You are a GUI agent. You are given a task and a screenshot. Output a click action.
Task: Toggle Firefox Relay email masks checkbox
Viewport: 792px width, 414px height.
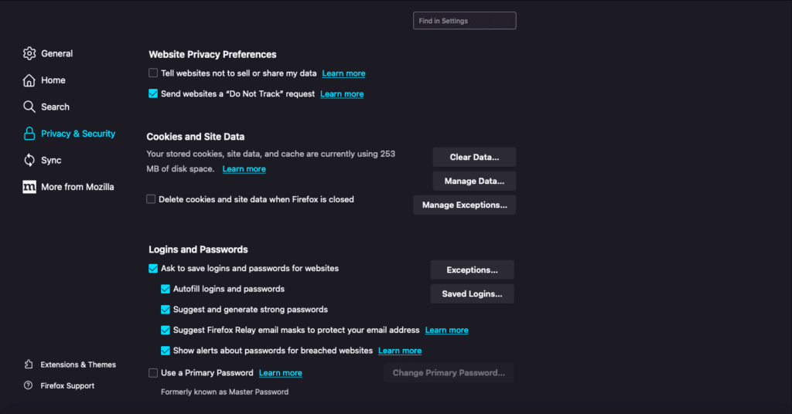(x=166, y=331)
